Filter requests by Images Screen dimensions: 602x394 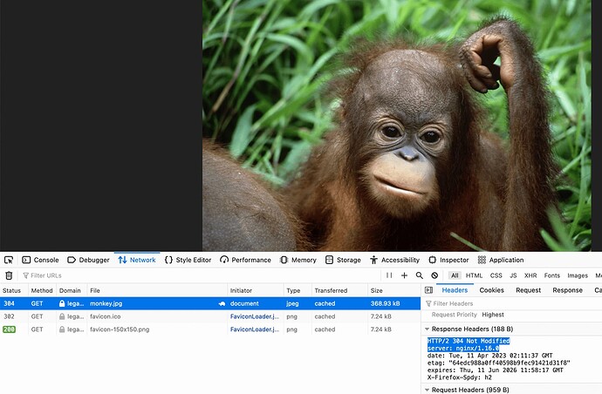(578, 275)
